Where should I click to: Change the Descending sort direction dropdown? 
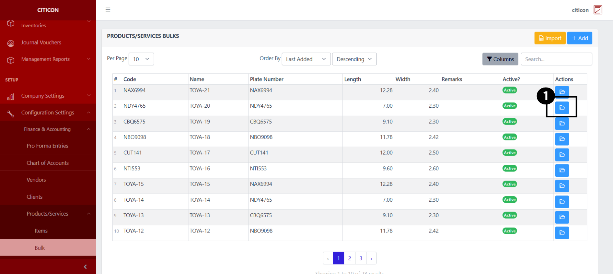click(x=354, y=59)
